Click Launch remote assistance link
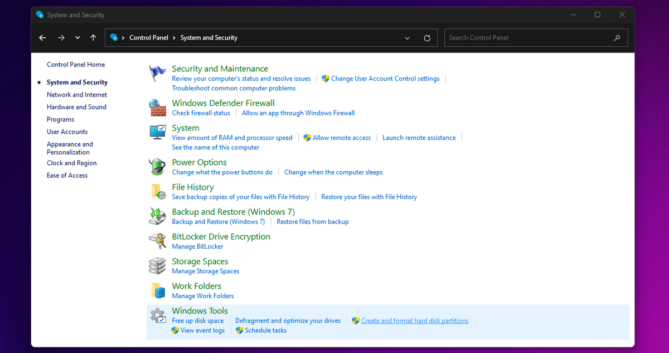 tap(419, 138)
